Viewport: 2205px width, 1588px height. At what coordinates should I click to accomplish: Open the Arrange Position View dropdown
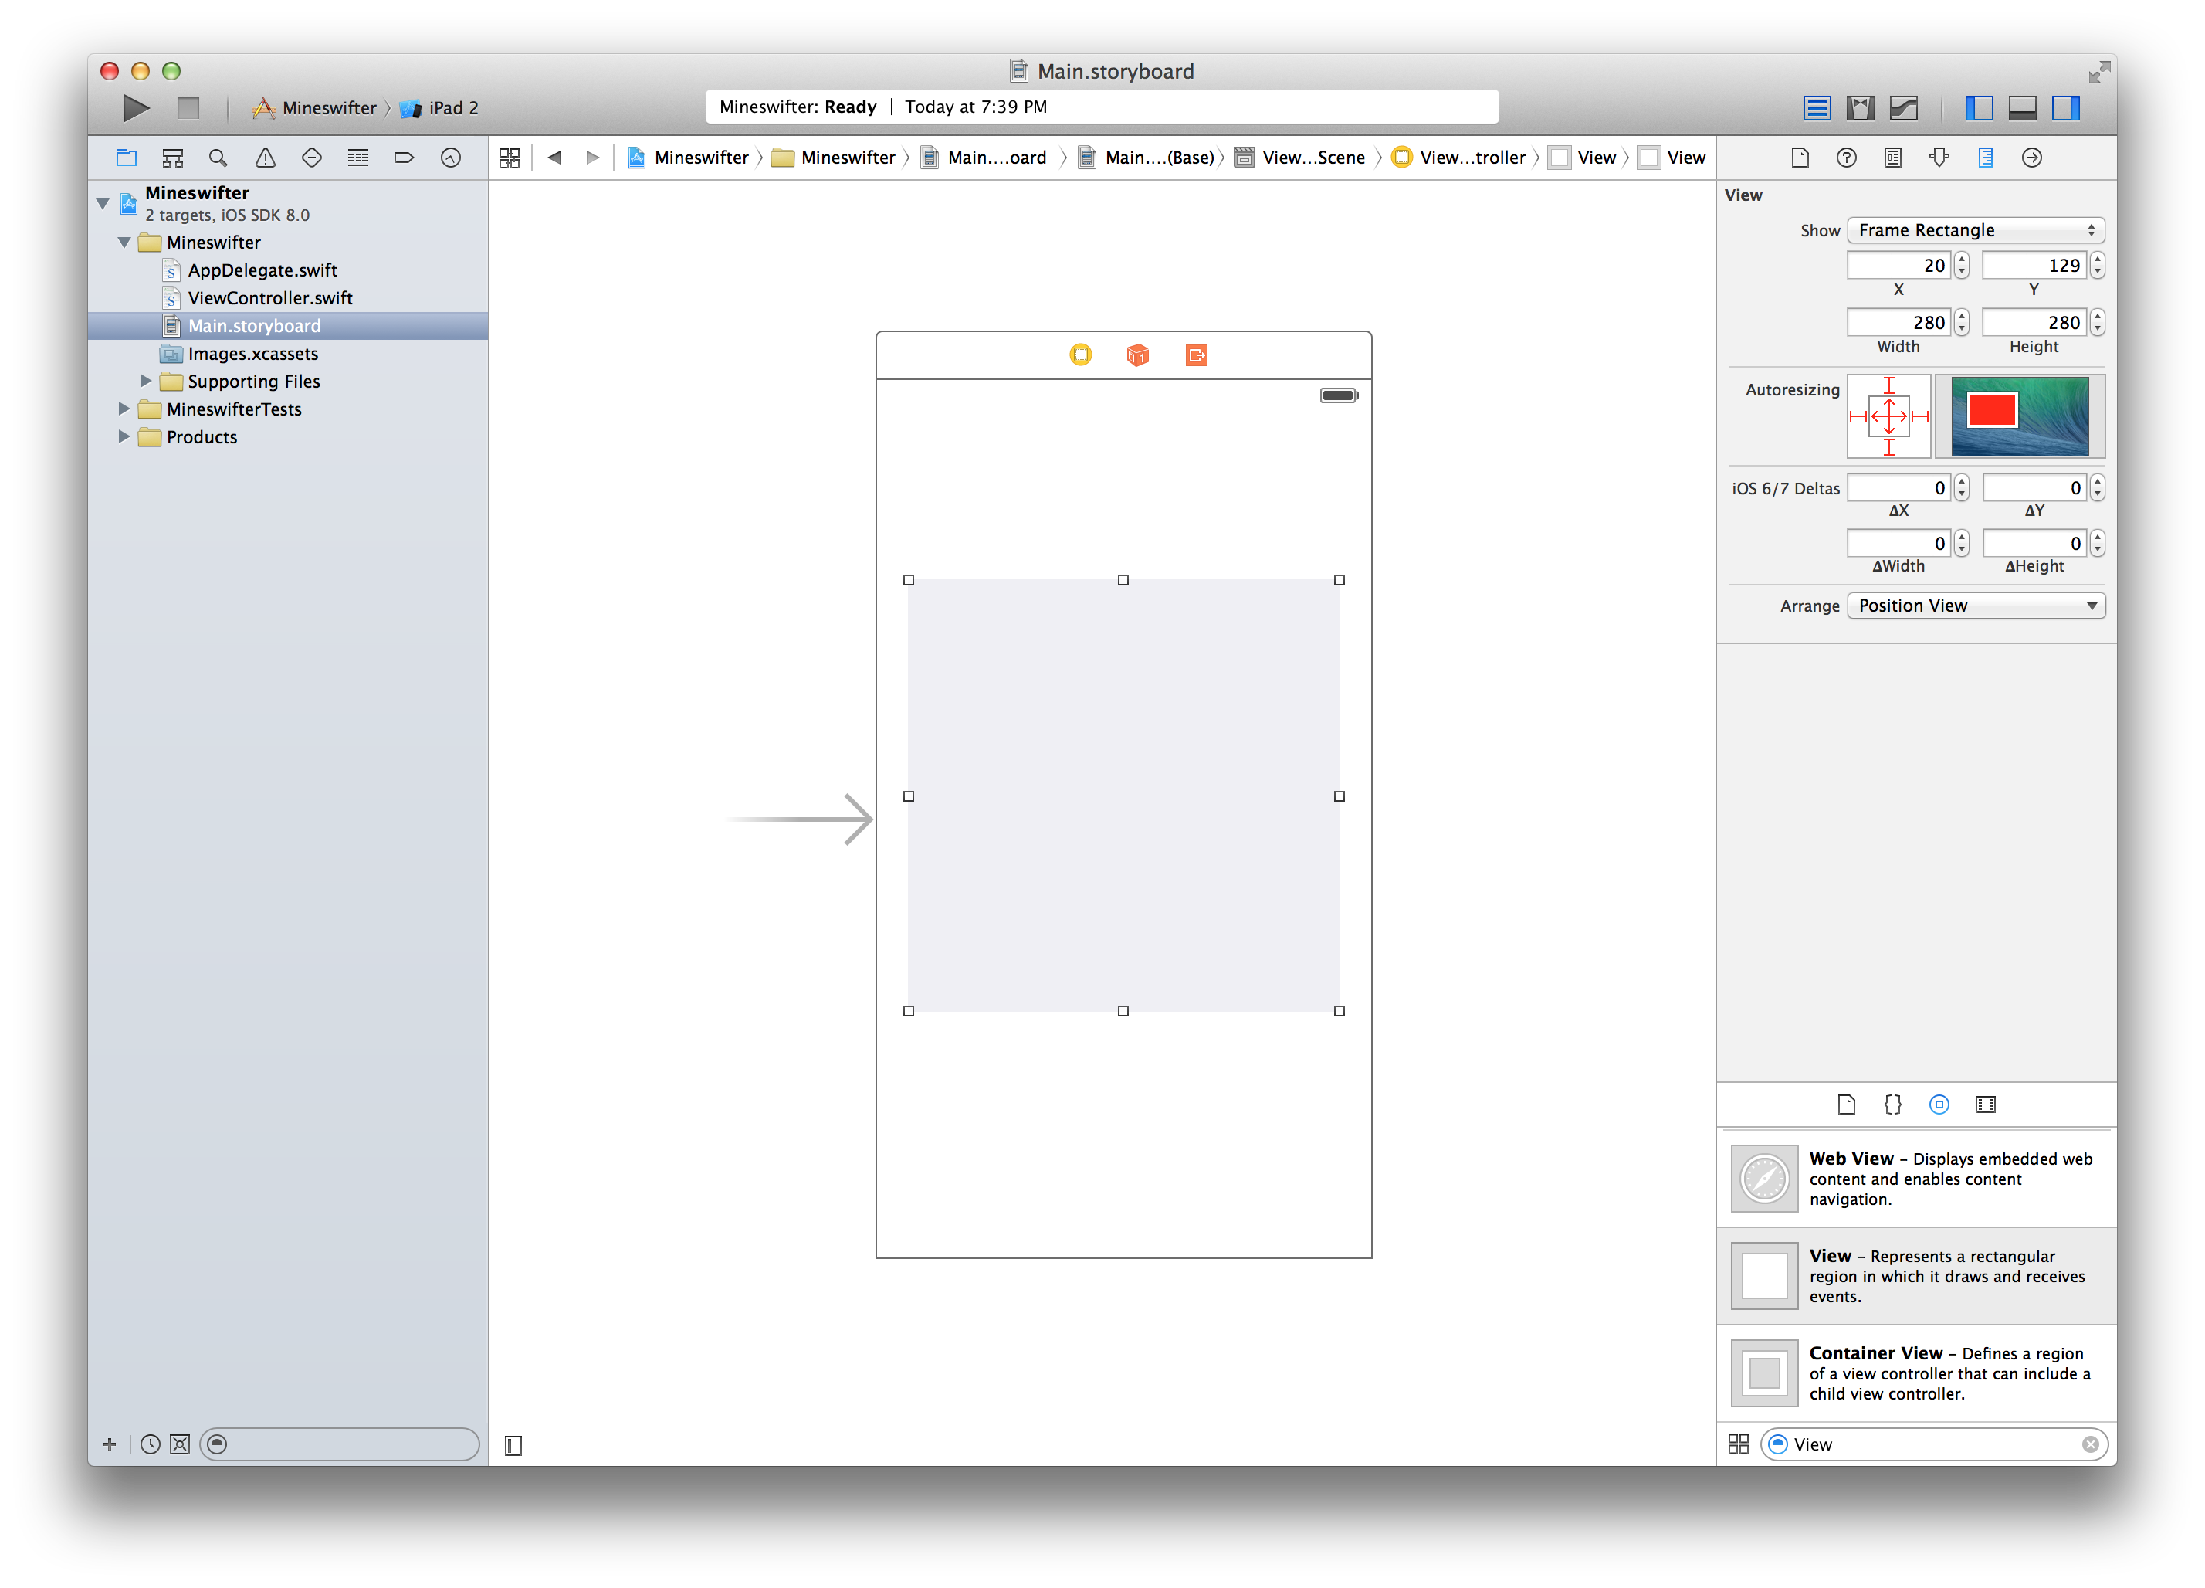coord(1976,606)
